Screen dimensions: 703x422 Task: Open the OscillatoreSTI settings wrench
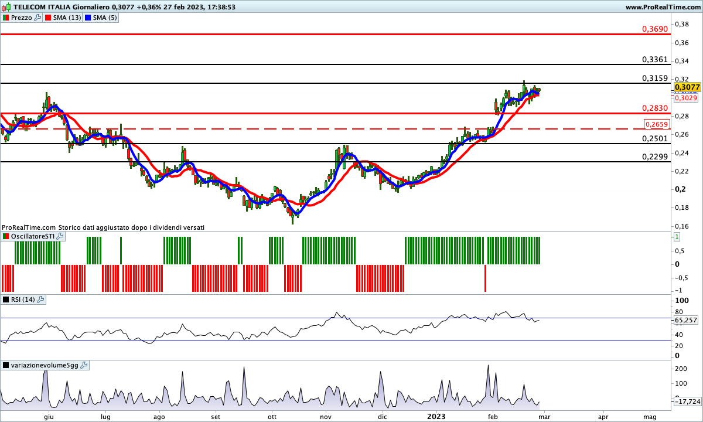60,236
